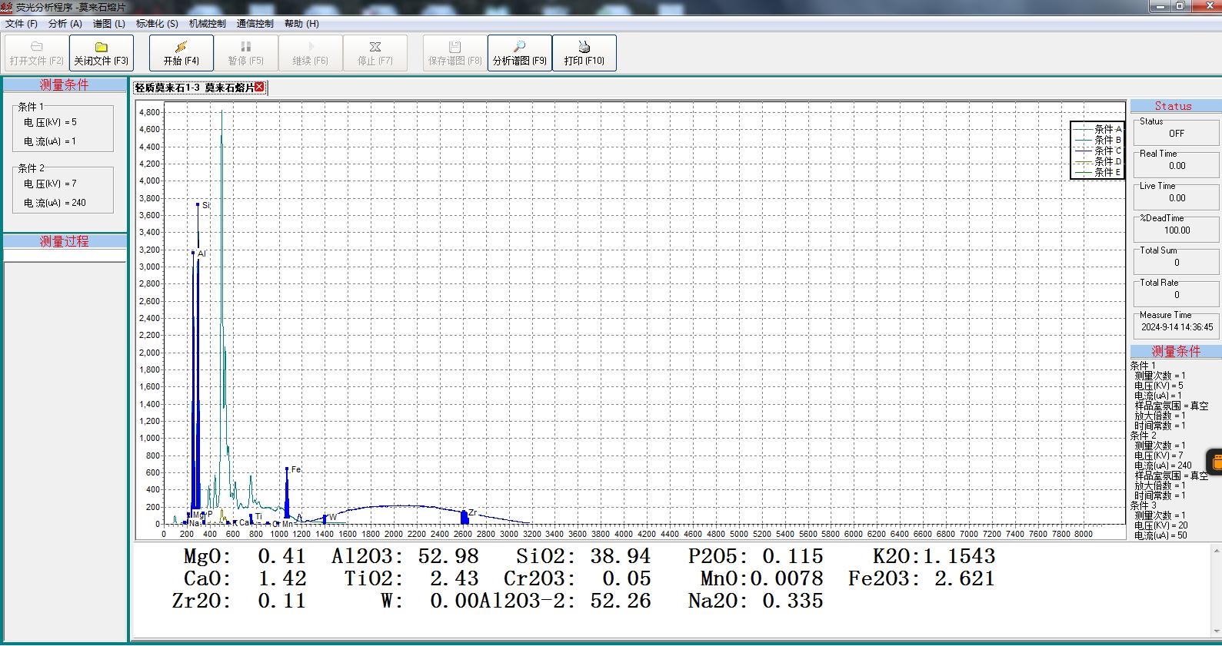Save the spectrum with 保存谱图 (F8)

coord(455,53)
